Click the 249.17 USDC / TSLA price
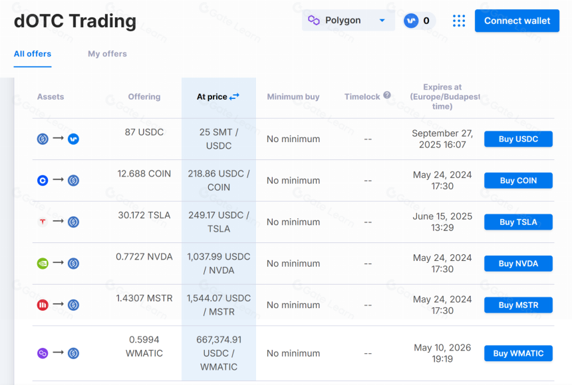Image resolution: width=572 pixels, height=385 pixels. tap(219, 222)
